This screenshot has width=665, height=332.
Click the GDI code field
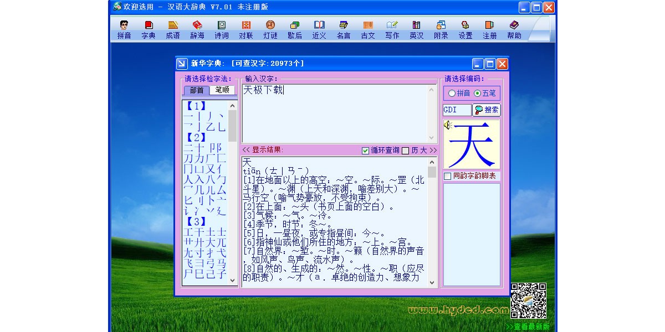point(457,110)
